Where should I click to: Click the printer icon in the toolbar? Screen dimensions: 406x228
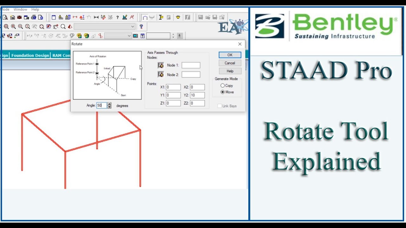34,17
